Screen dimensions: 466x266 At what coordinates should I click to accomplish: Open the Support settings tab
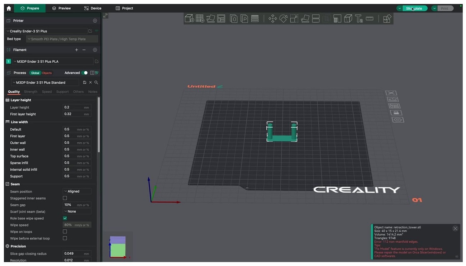click(62, 92)
